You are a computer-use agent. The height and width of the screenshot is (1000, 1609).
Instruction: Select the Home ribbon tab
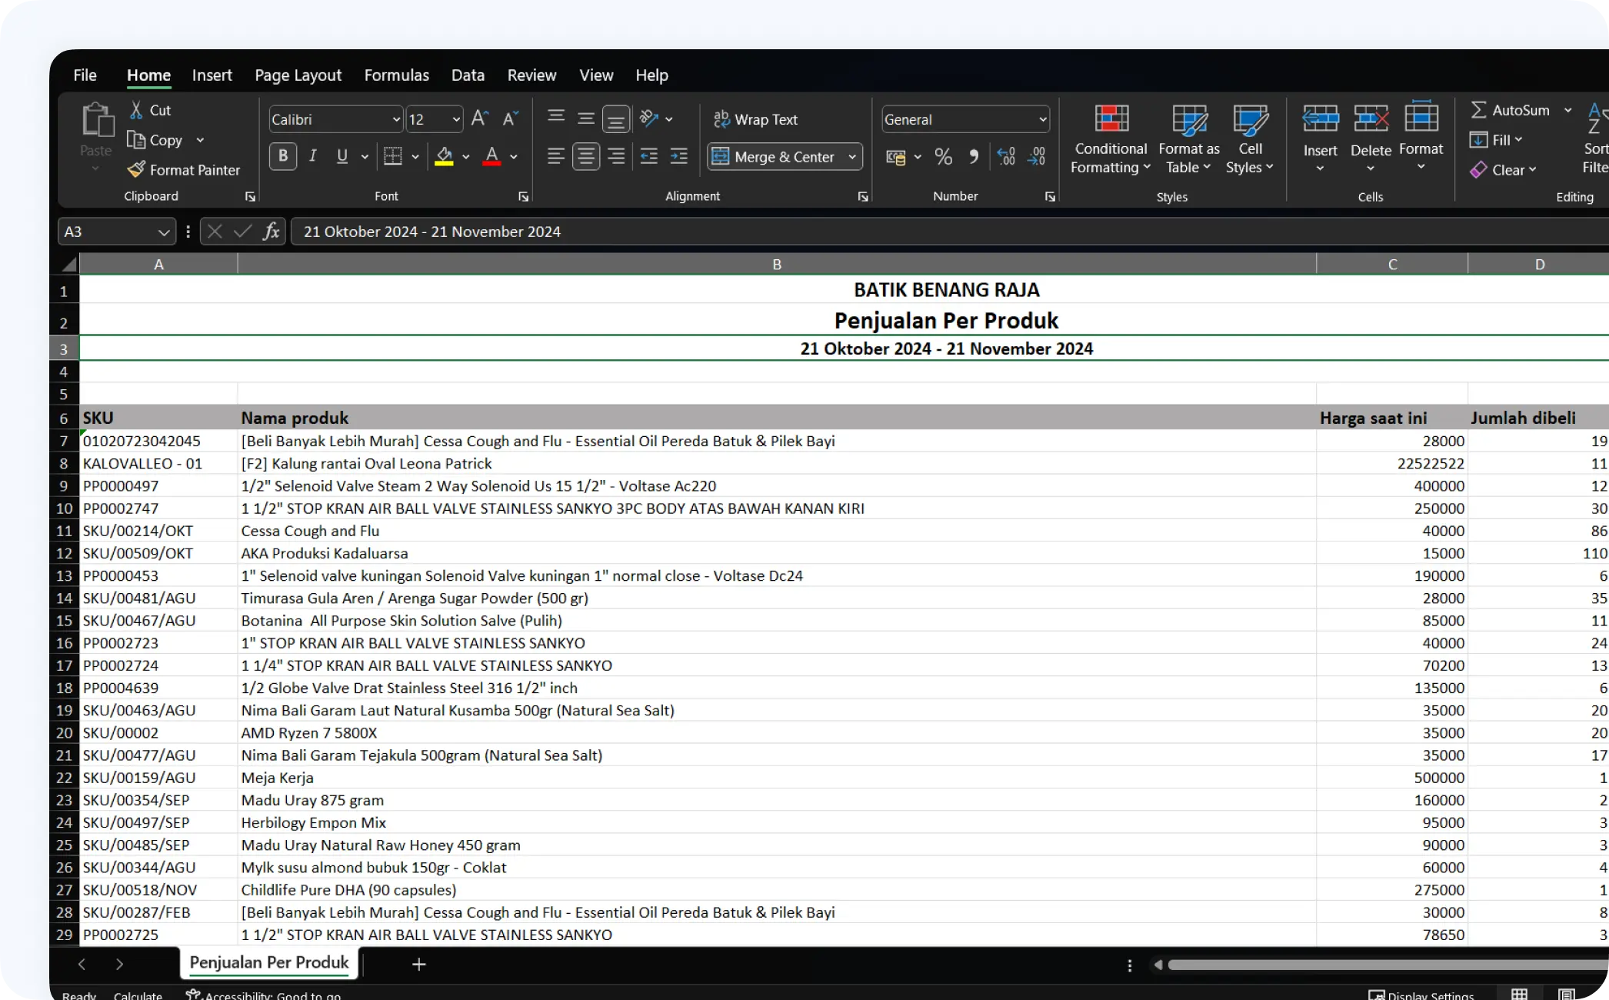pos(148,74)
